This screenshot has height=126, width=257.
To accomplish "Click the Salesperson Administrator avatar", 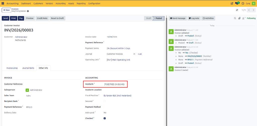I will [27, 90].
